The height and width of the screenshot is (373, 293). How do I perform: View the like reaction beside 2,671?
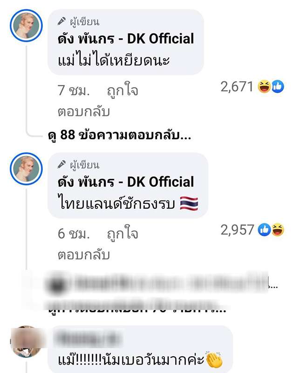[x=278, y=87]
